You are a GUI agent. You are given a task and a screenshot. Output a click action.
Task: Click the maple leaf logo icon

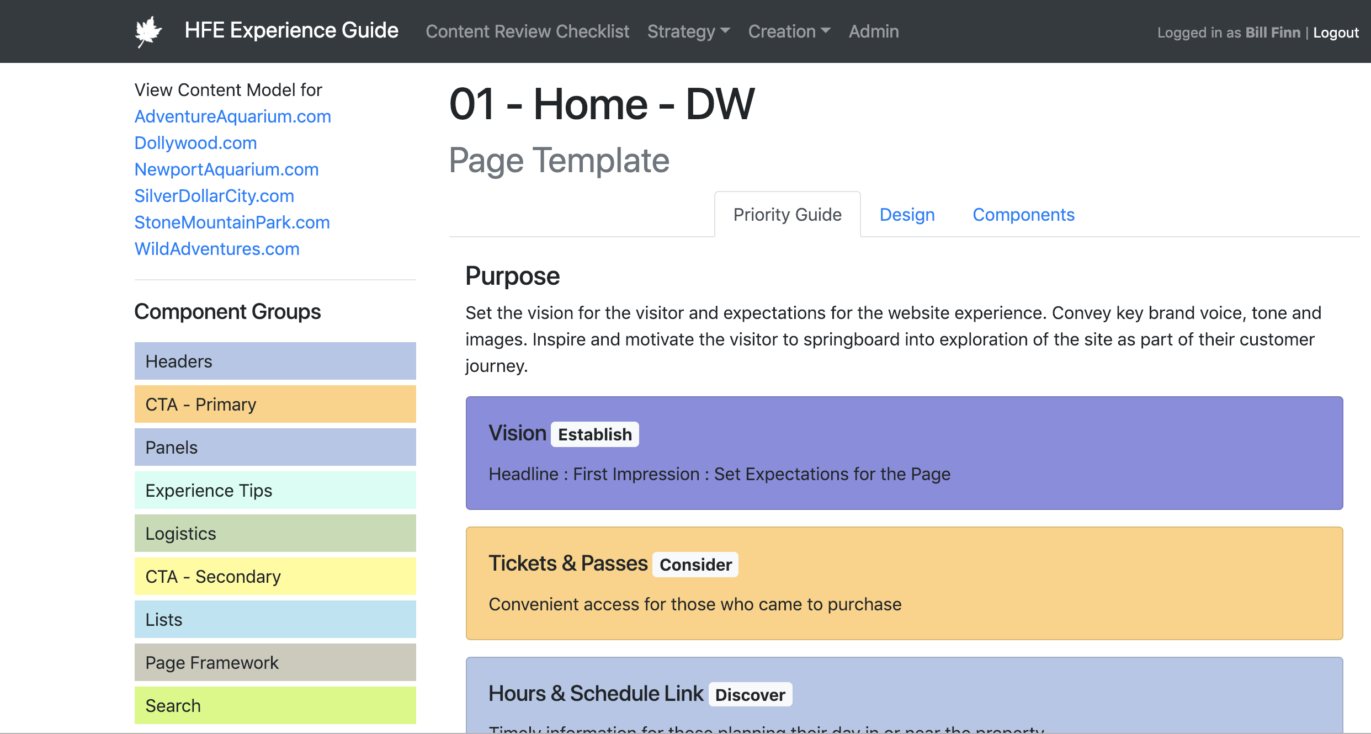pos(148,31)
